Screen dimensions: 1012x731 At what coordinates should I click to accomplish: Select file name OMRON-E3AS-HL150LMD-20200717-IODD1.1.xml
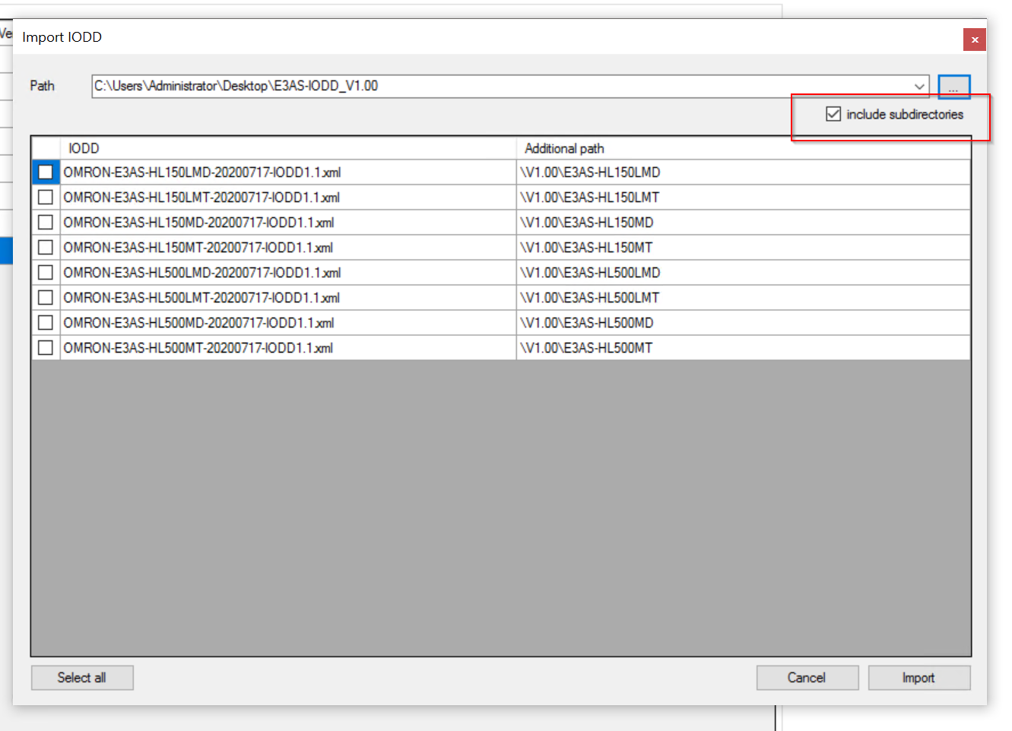202,172
